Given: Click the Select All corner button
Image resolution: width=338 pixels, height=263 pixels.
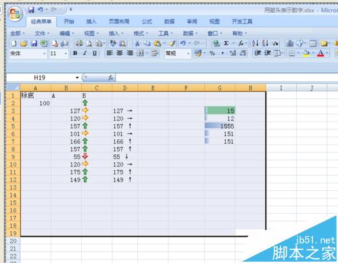Looking at the screenshot, I should (x=14, y=88).
